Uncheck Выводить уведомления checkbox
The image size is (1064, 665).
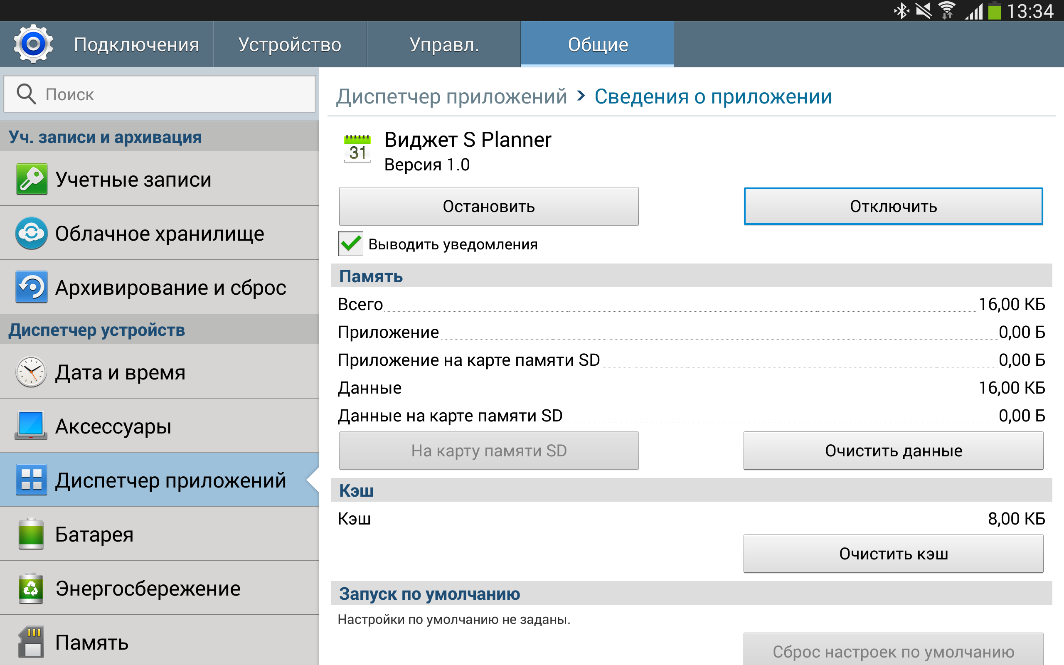[350, 243]
